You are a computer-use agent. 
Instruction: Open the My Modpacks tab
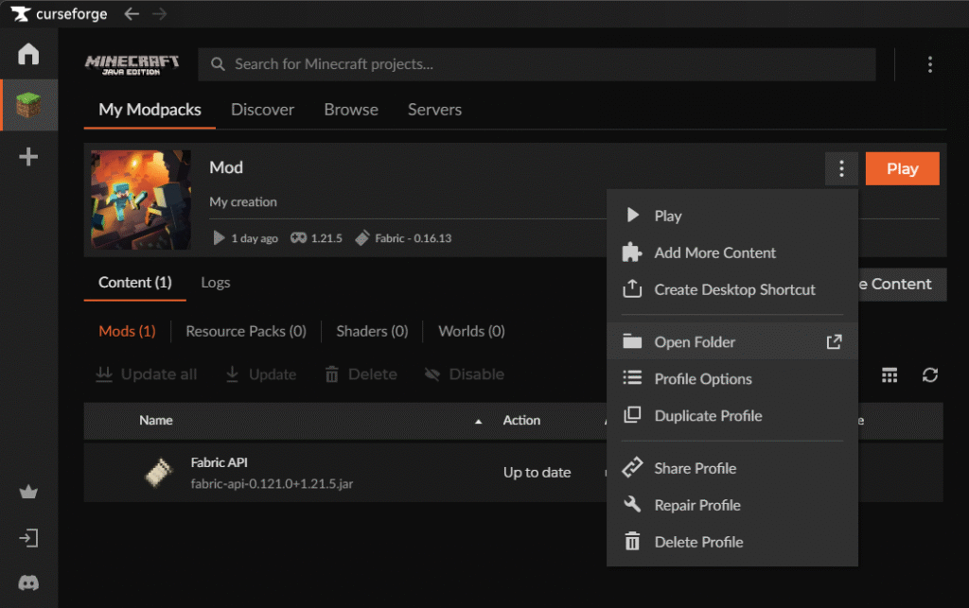150,110
